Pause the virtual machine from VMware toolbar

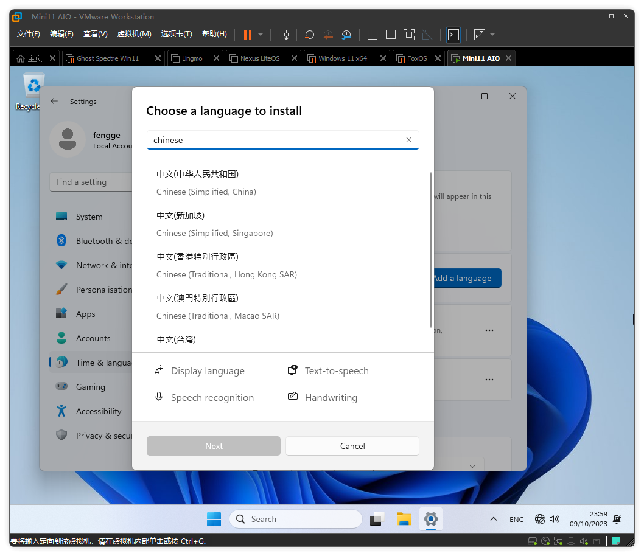[247, 35]
